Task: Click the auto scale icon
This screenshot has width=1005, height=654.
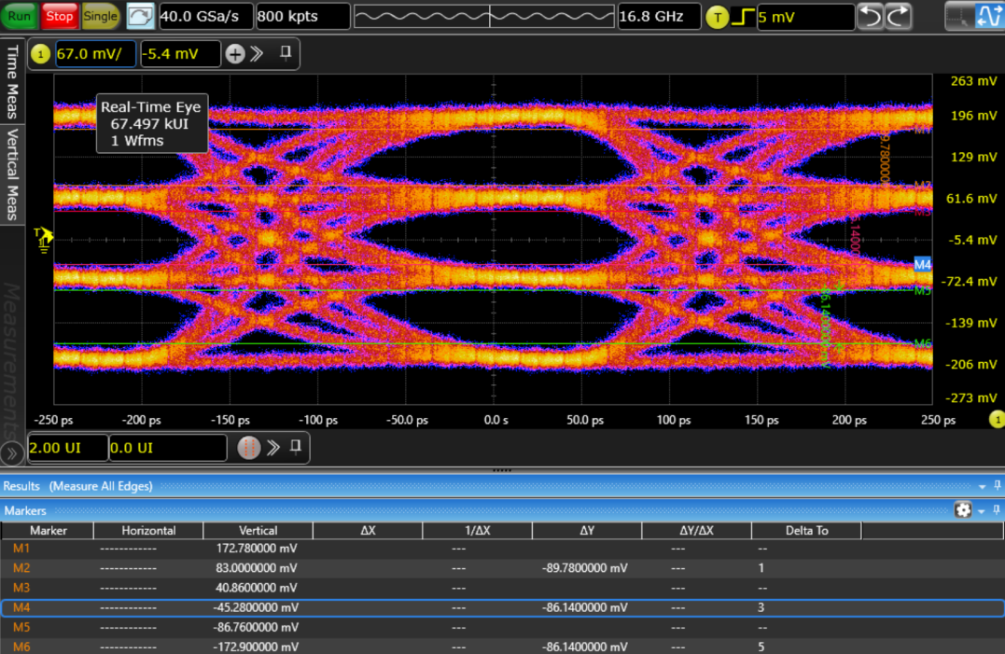Action: tap(140, 16)
